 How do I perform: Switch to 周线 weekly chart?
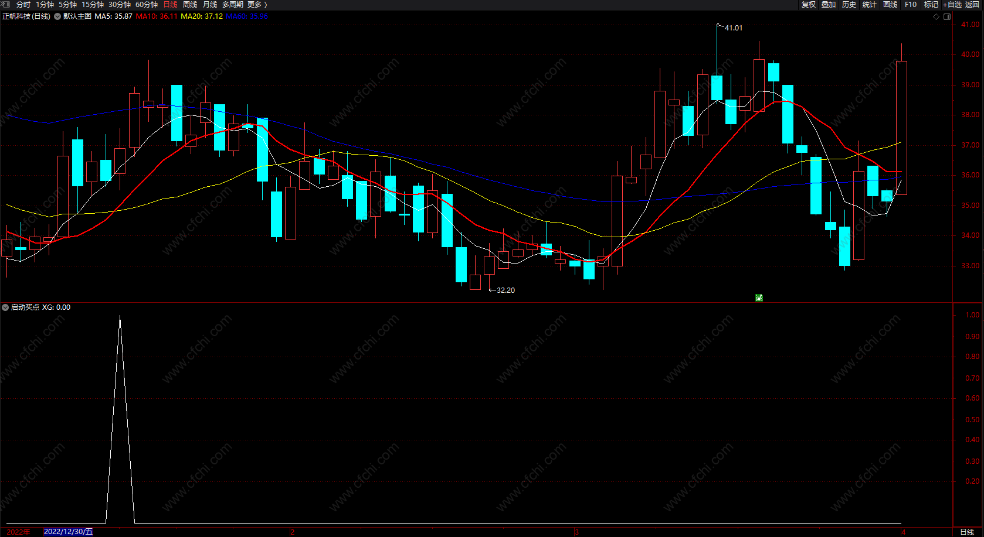click(190, 5)
